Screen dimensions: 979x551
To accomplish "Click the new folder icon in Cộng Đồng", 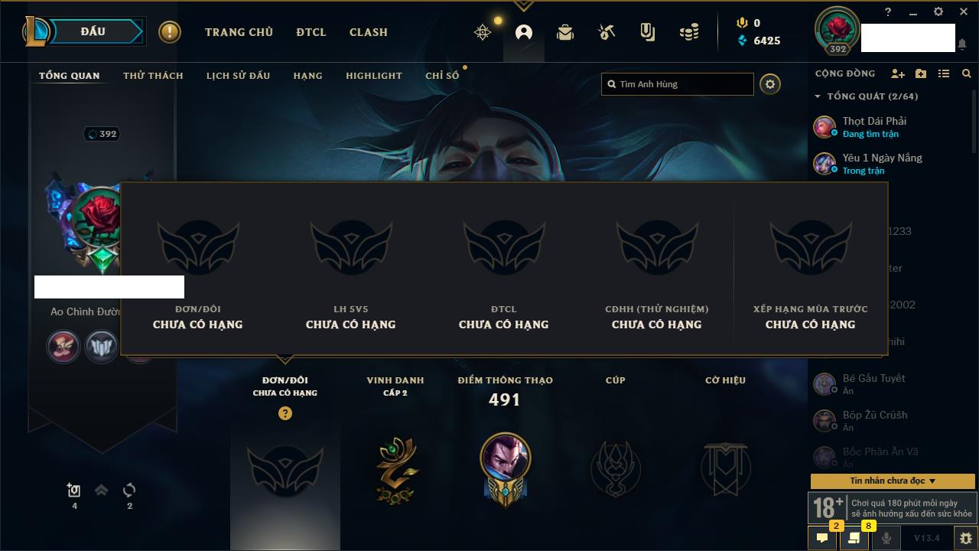I will click(921, 73).
